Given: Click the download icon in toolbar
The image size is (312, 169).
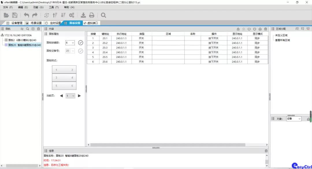Looking at the screenshot, I should point(83,15).
